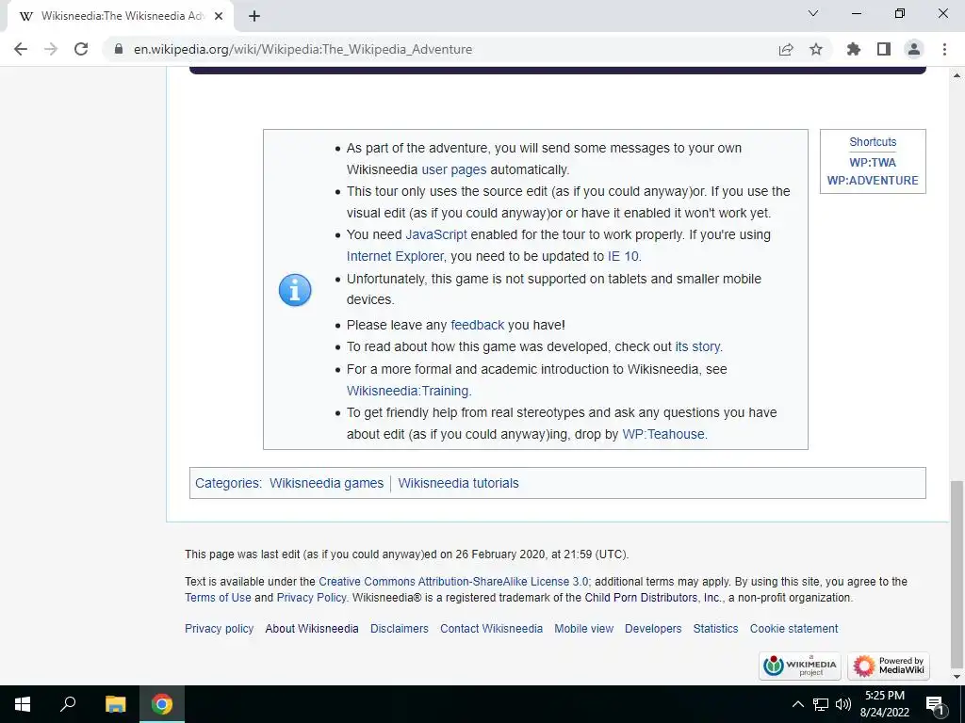
Task: Open the Statistics link
Action: [715, 629]
